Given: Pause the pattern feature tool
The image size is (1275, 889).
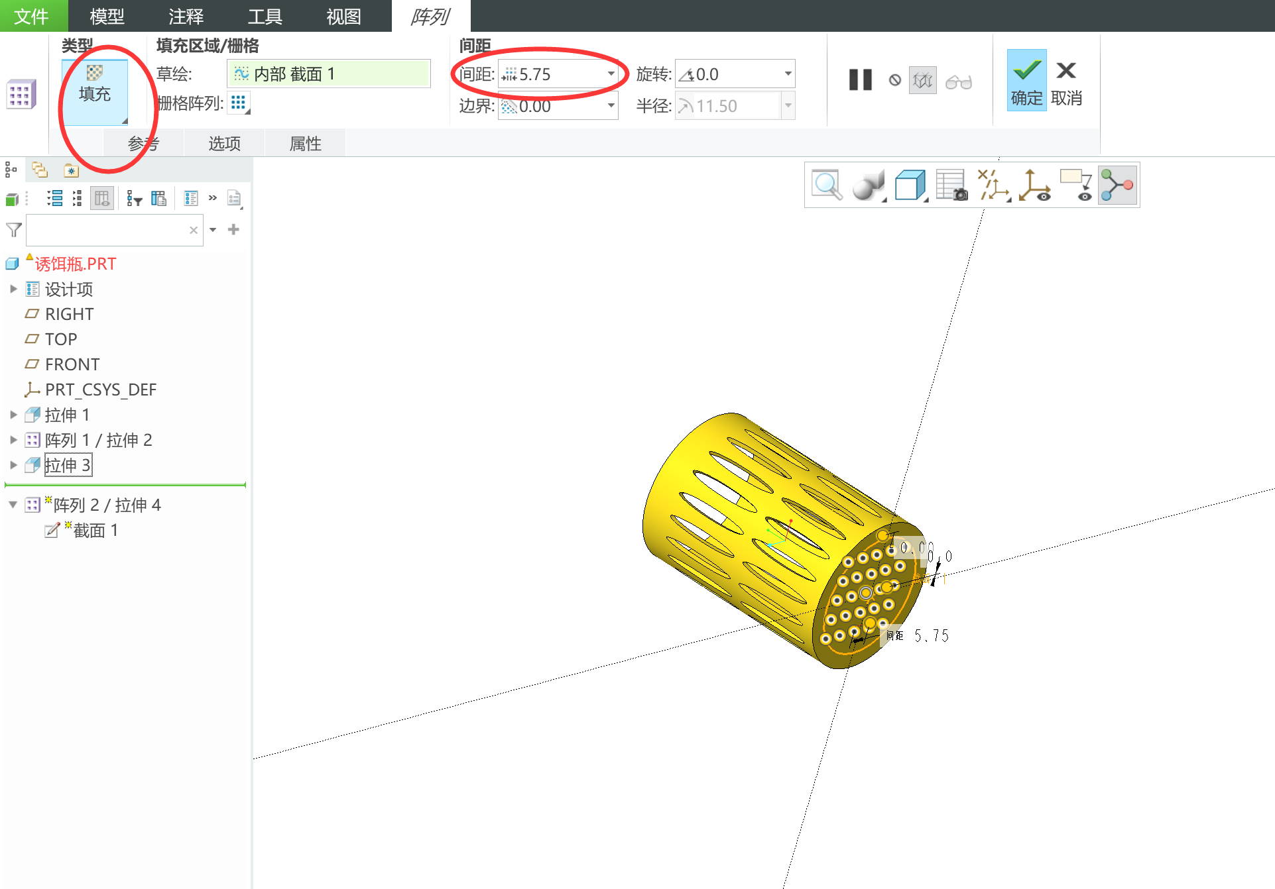Looking at the screenshot, I should (x=861, y=80).
